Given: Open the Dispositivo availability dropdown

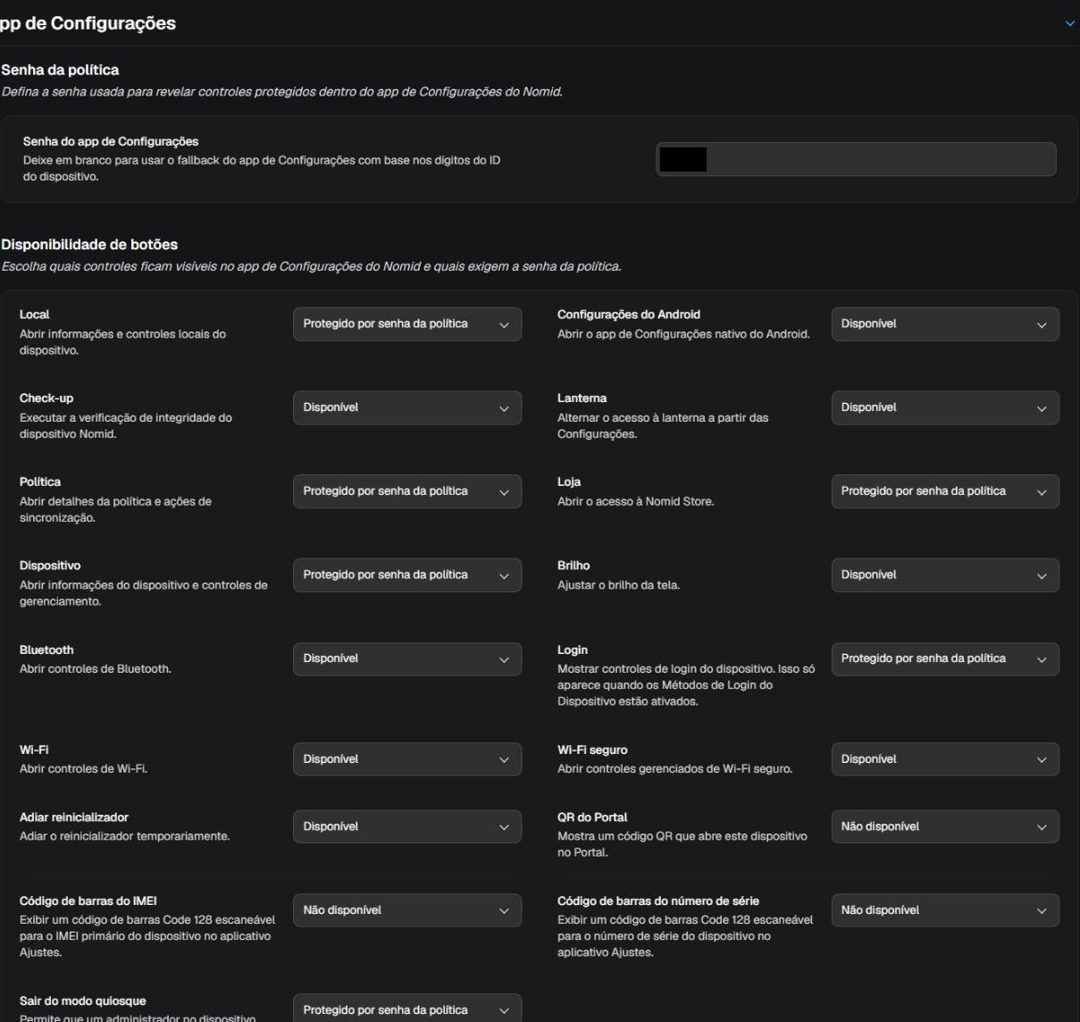Looking at the screenshot, I should click(407, 575).
